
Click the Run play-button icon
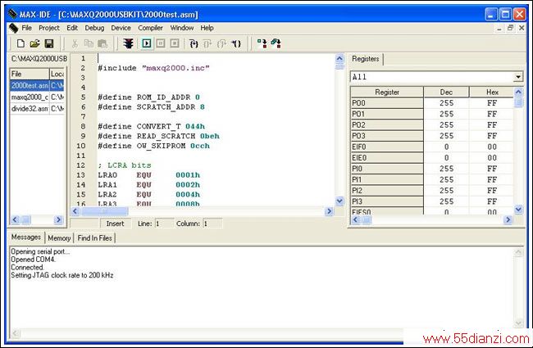click(147, 43)
